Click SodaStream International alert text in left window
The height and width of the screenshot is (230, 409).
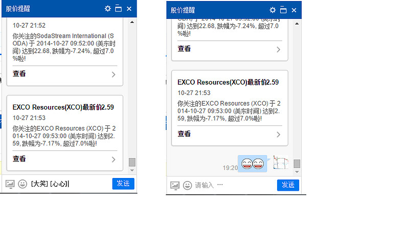click(64, 47)
